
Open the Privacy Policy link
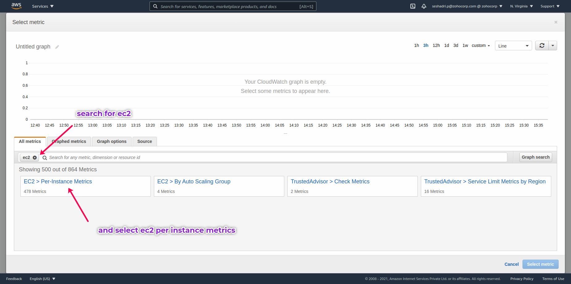click(x=522, y=279)
